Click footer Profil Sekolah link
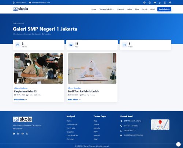The height and width of the screenshot is (148, 183). coord(72,125)
